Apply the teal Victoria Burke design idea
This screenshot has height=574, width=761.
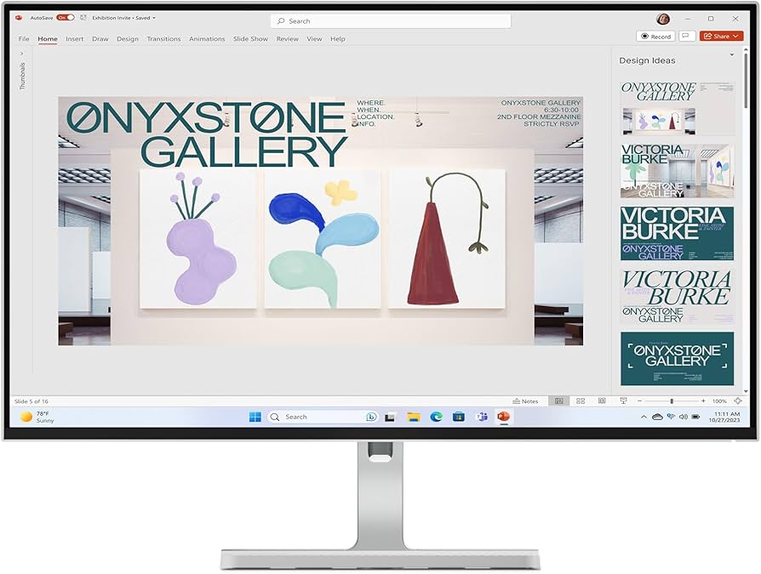(x=677, y=232)
